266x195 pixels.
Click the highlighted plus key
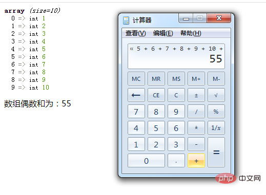(x=196, y=161)
